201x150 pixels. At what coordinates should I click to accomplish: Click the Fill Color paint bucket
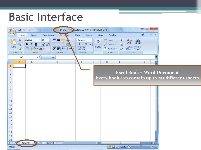pyautogui.click(x=34, y=49)
